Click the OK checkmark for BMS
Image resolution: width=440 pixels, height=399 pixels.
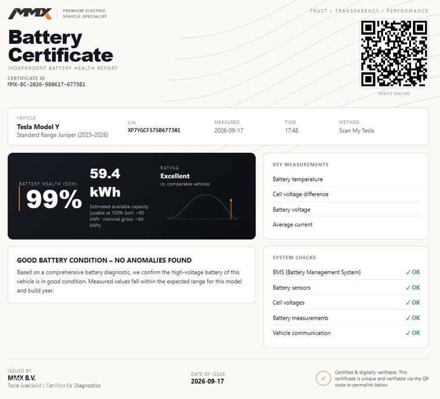(x=413, y=272)
